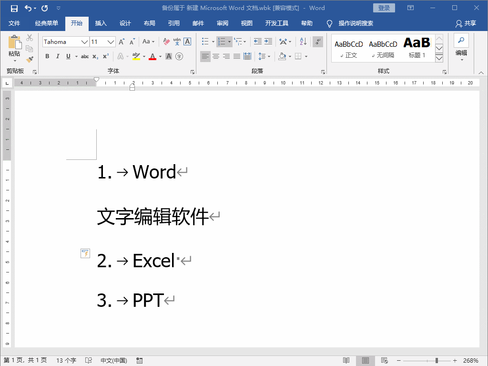This screenshot has width=488, height=366.
Task: Justify paragraph text
Action: [237, 56]
